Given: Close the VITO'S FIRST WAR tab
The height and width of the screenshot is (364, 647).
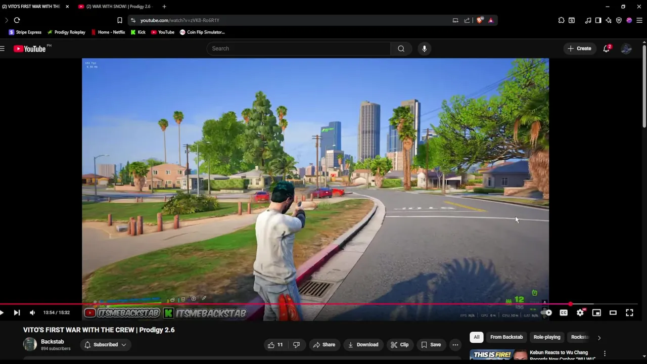Looking at the screenshot, I should click(x=67, y=7).
